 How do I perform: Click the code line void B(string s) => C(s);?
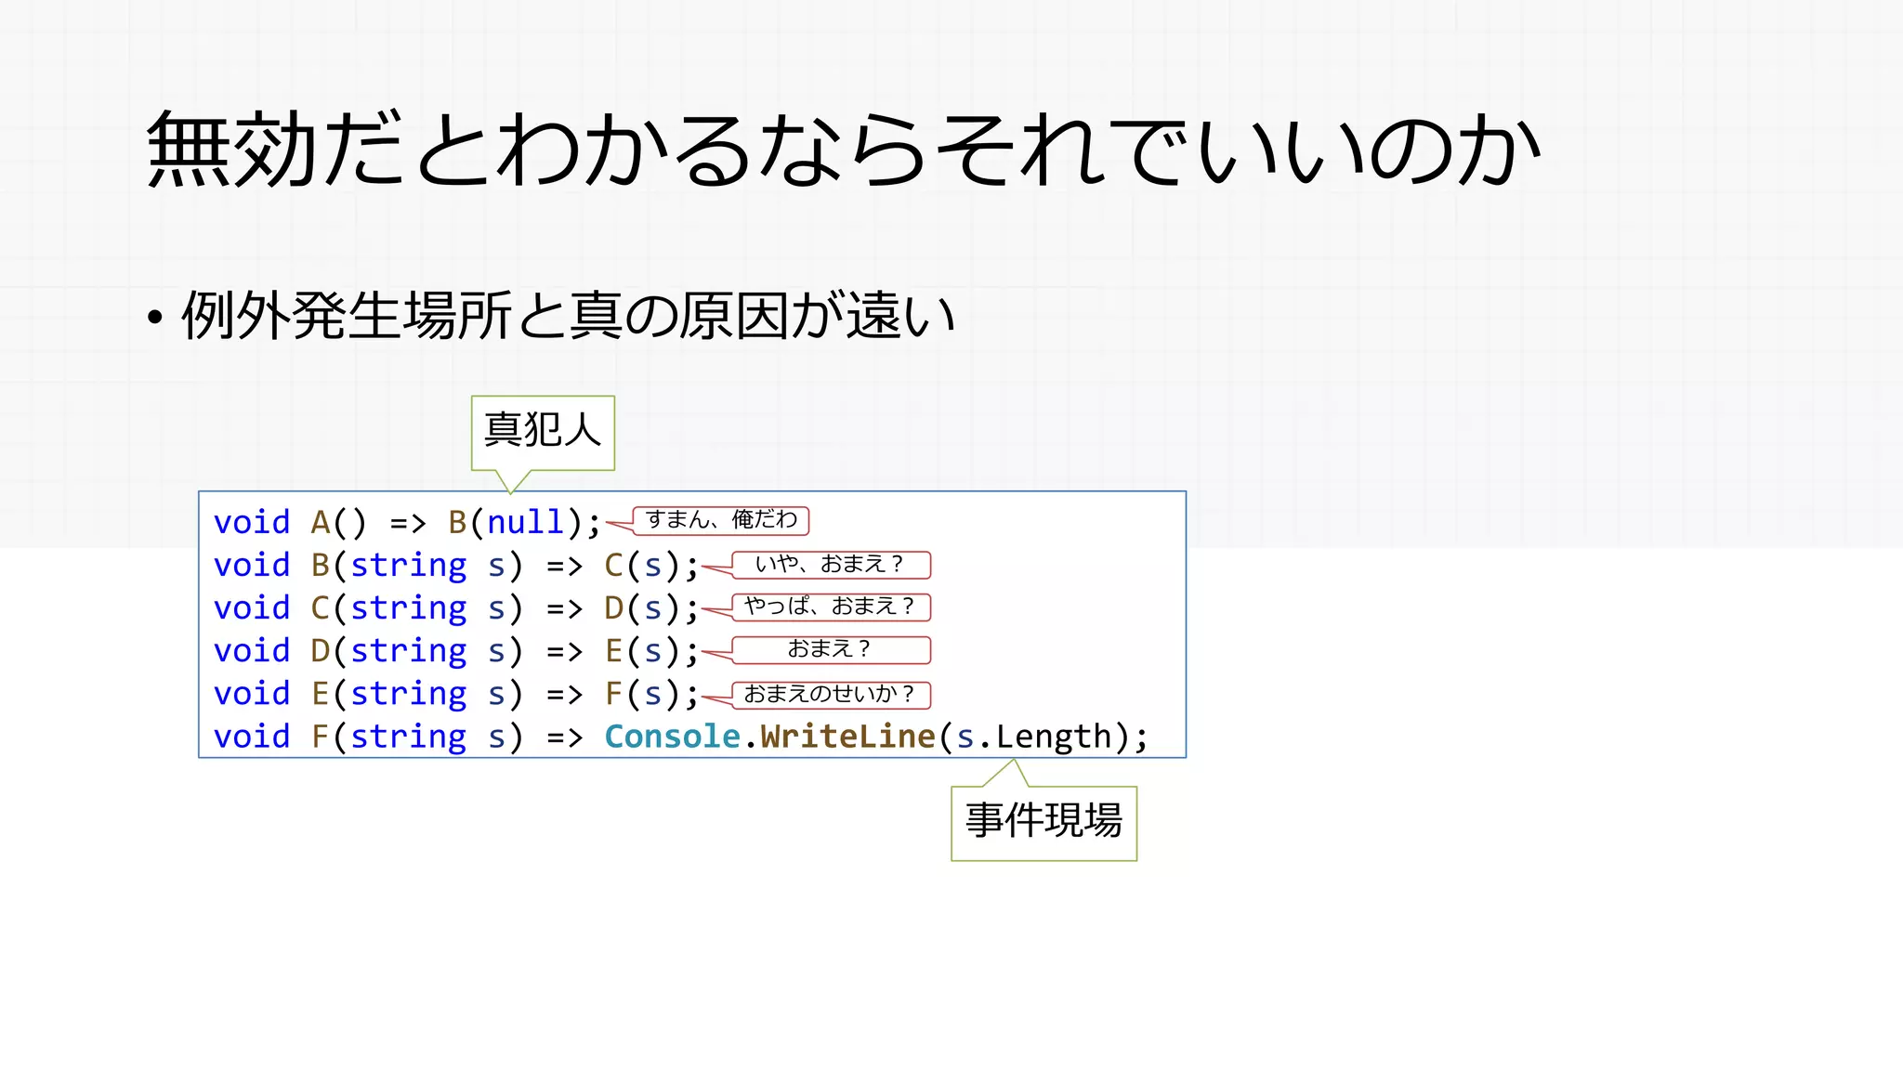(456, 565)
